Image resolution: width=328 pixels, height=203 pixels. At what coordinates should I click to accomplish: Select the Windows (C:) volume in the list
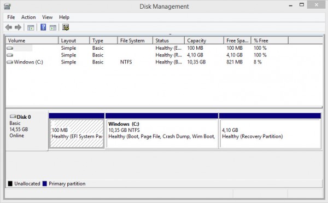tap(28, 62)
